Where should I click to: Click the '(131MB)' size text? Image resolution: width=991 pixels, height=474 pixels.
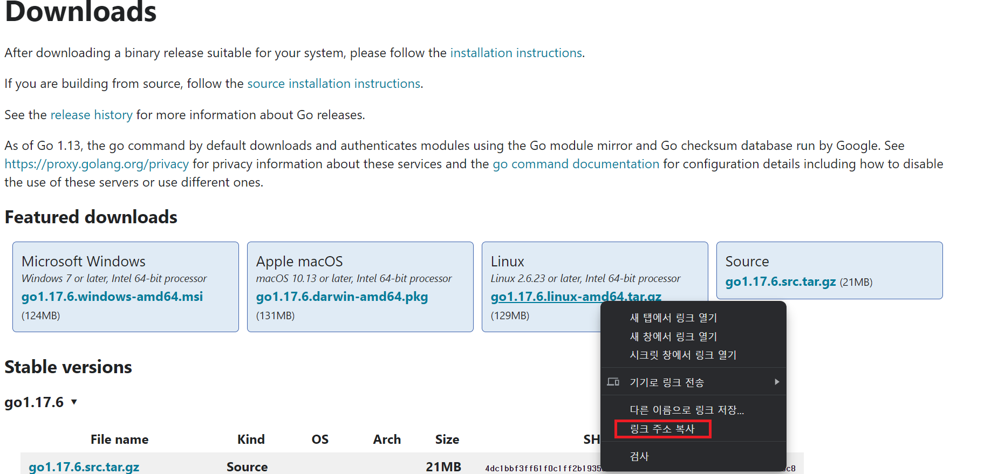click(x=276, y=315)
